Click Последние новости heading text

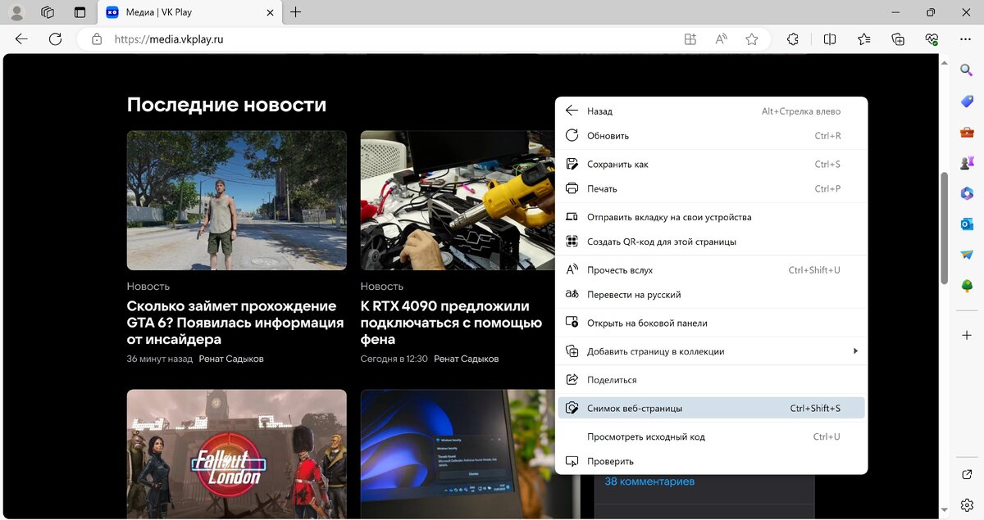[x=226, y=105]
